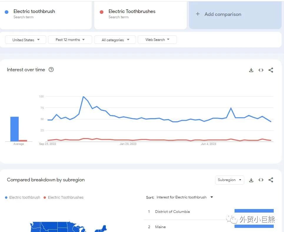Screen dimensions: 284x232
Task: Click the blue Electric toothbrush color dot
Action: (x=7, y=12)
